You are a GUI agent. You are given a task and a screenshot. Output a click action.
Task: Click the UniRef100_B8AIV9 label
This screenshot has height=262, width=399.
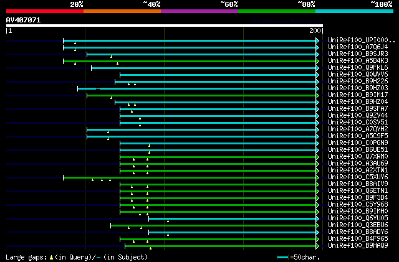click(x=358, y=184)
